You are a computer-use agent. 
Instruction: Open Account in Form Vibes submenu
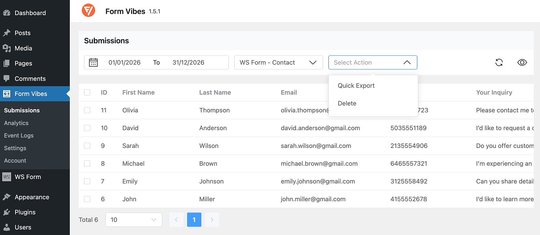(x=15, y=160)
